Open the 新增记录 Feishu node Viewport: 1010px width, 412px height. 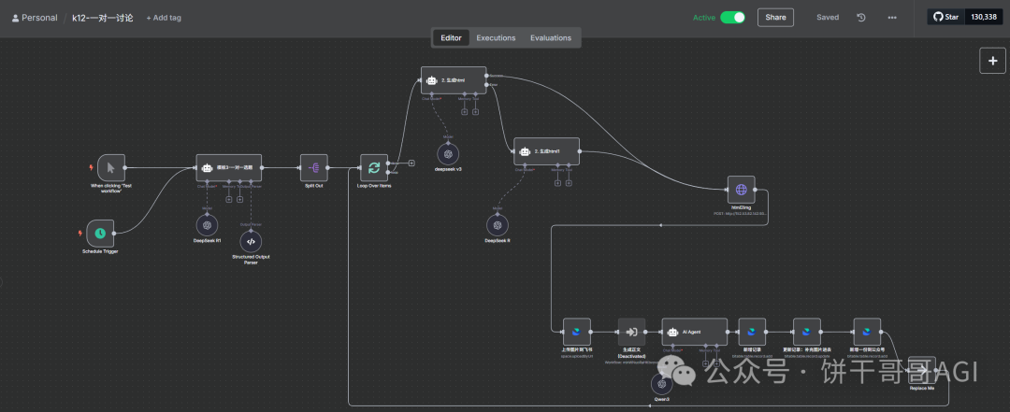pos(752,332)
